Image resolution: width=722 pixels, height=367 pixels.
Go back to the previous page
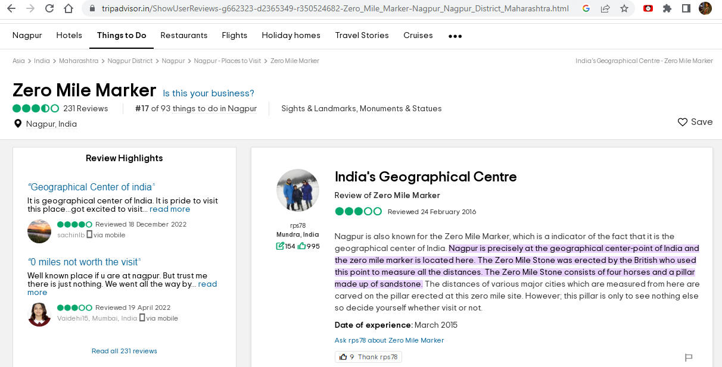11,9
